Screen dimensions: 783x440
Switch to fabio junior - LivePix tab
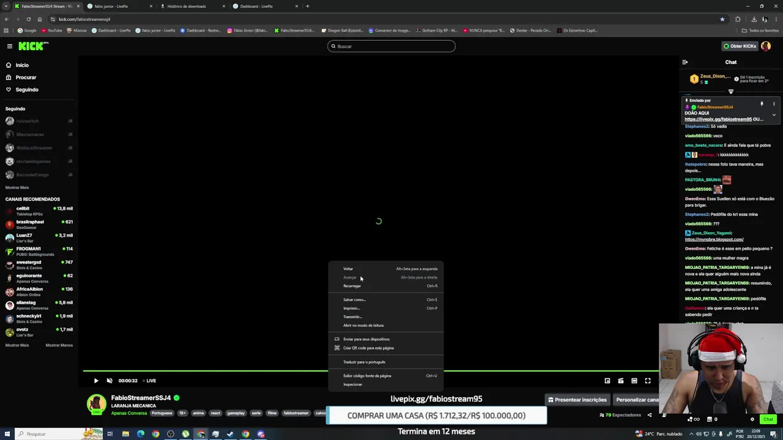[120, 6]
